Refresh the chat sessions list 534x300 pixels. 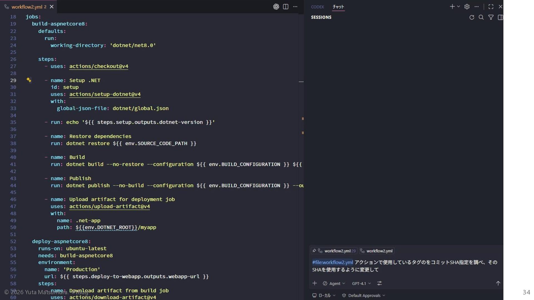472,17
